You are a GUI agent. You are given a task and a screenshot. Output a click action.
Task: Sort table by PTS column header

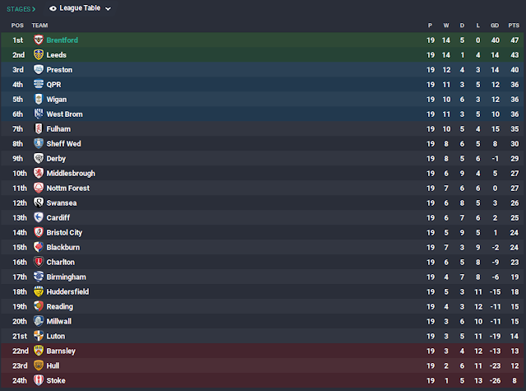tap(514, 26)
